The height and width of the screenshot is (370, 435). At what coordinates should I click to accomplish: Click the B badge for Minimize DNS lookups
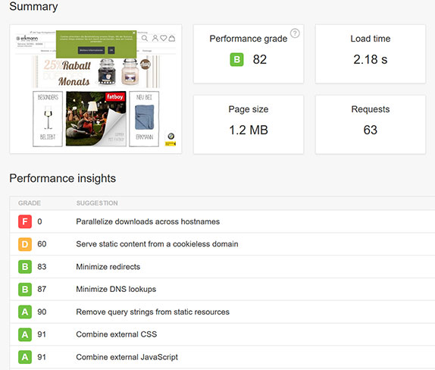tap(25, 289)
